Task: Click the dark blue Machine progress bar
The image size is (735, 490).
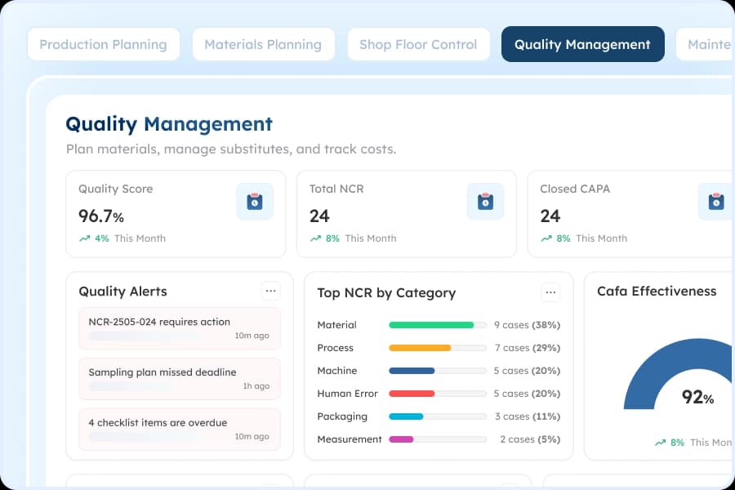Action: click(x=412, y=371)
